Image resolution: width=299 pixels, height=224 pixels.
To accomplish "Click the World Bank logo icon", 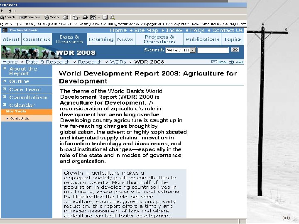I will (5, 30).
